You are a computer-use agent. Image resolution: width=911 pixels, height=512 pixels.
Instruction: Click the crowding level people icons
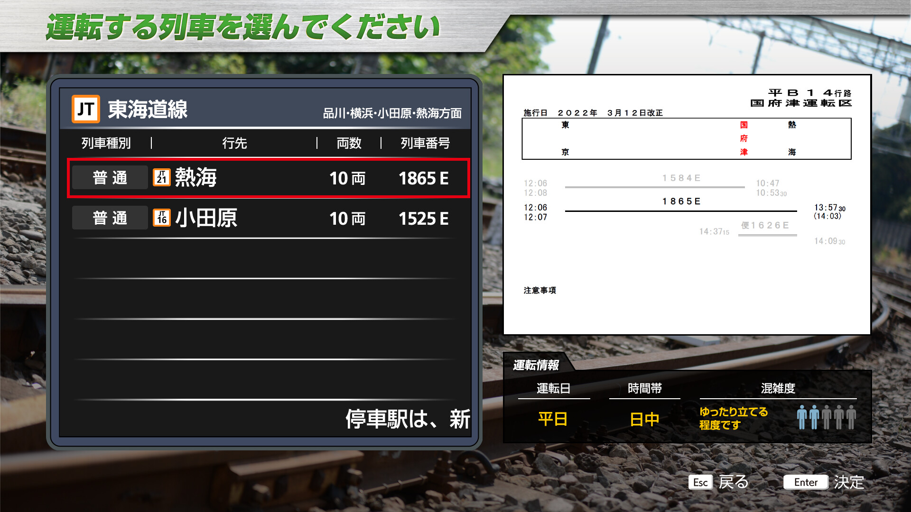pyautogui.click(x=826, y=417)
